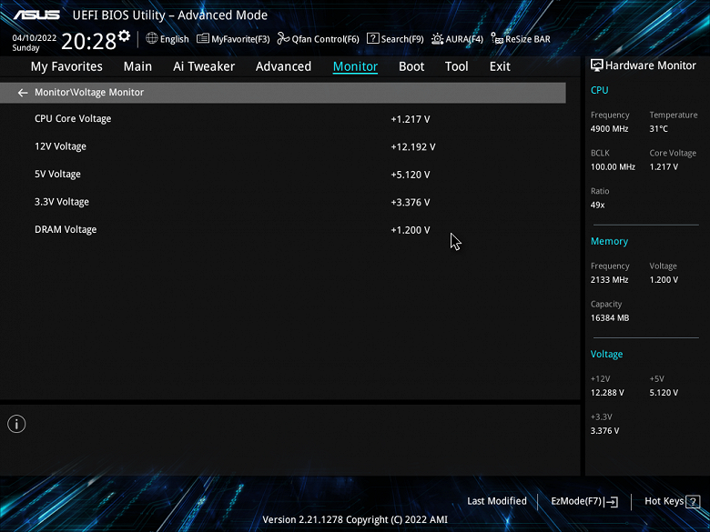The height and width of the screenshot is (532, 710).
Task: Click the globe language icon
Action: (152, 38)
